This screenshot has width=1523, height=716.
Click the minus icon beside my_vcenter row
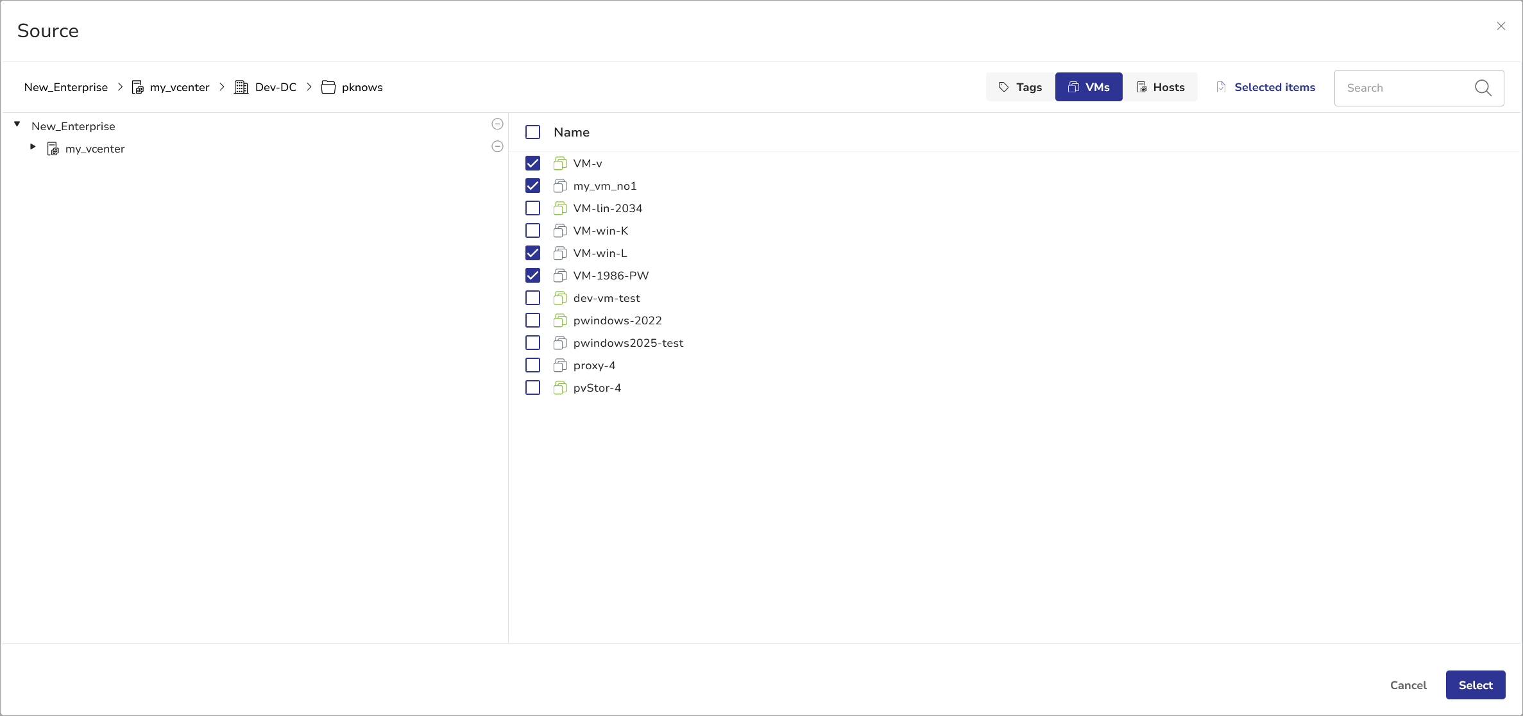point(497,146)
